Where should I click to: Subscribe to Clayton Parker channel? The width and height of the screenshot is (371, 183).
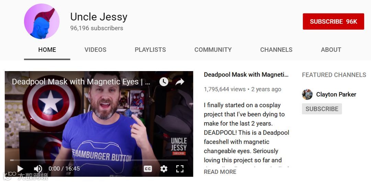tap(322, 109)
